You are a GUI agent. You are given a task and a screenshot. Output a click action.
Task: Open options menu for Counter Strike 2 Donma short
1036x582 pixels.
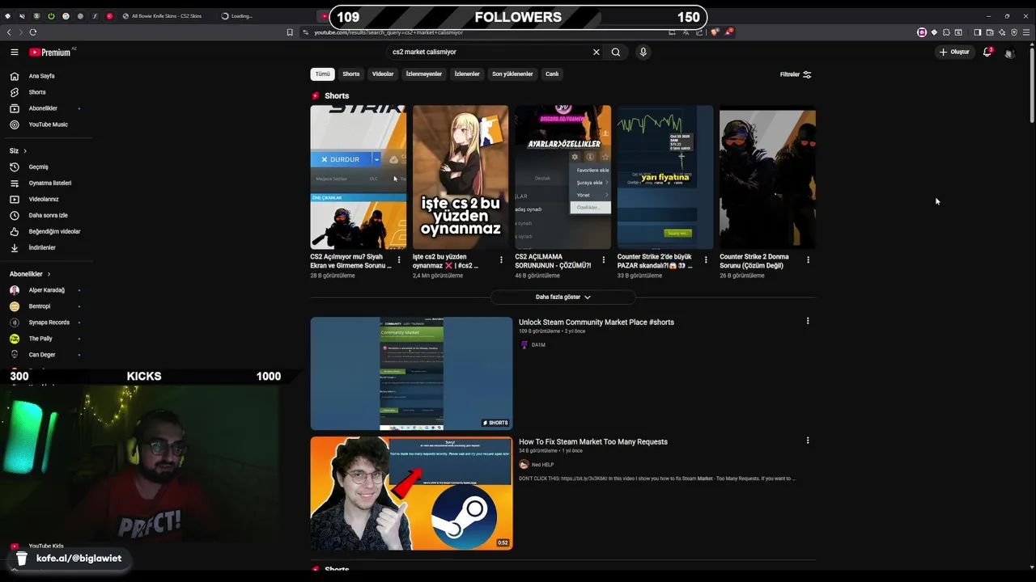click(x=808, y=260)
